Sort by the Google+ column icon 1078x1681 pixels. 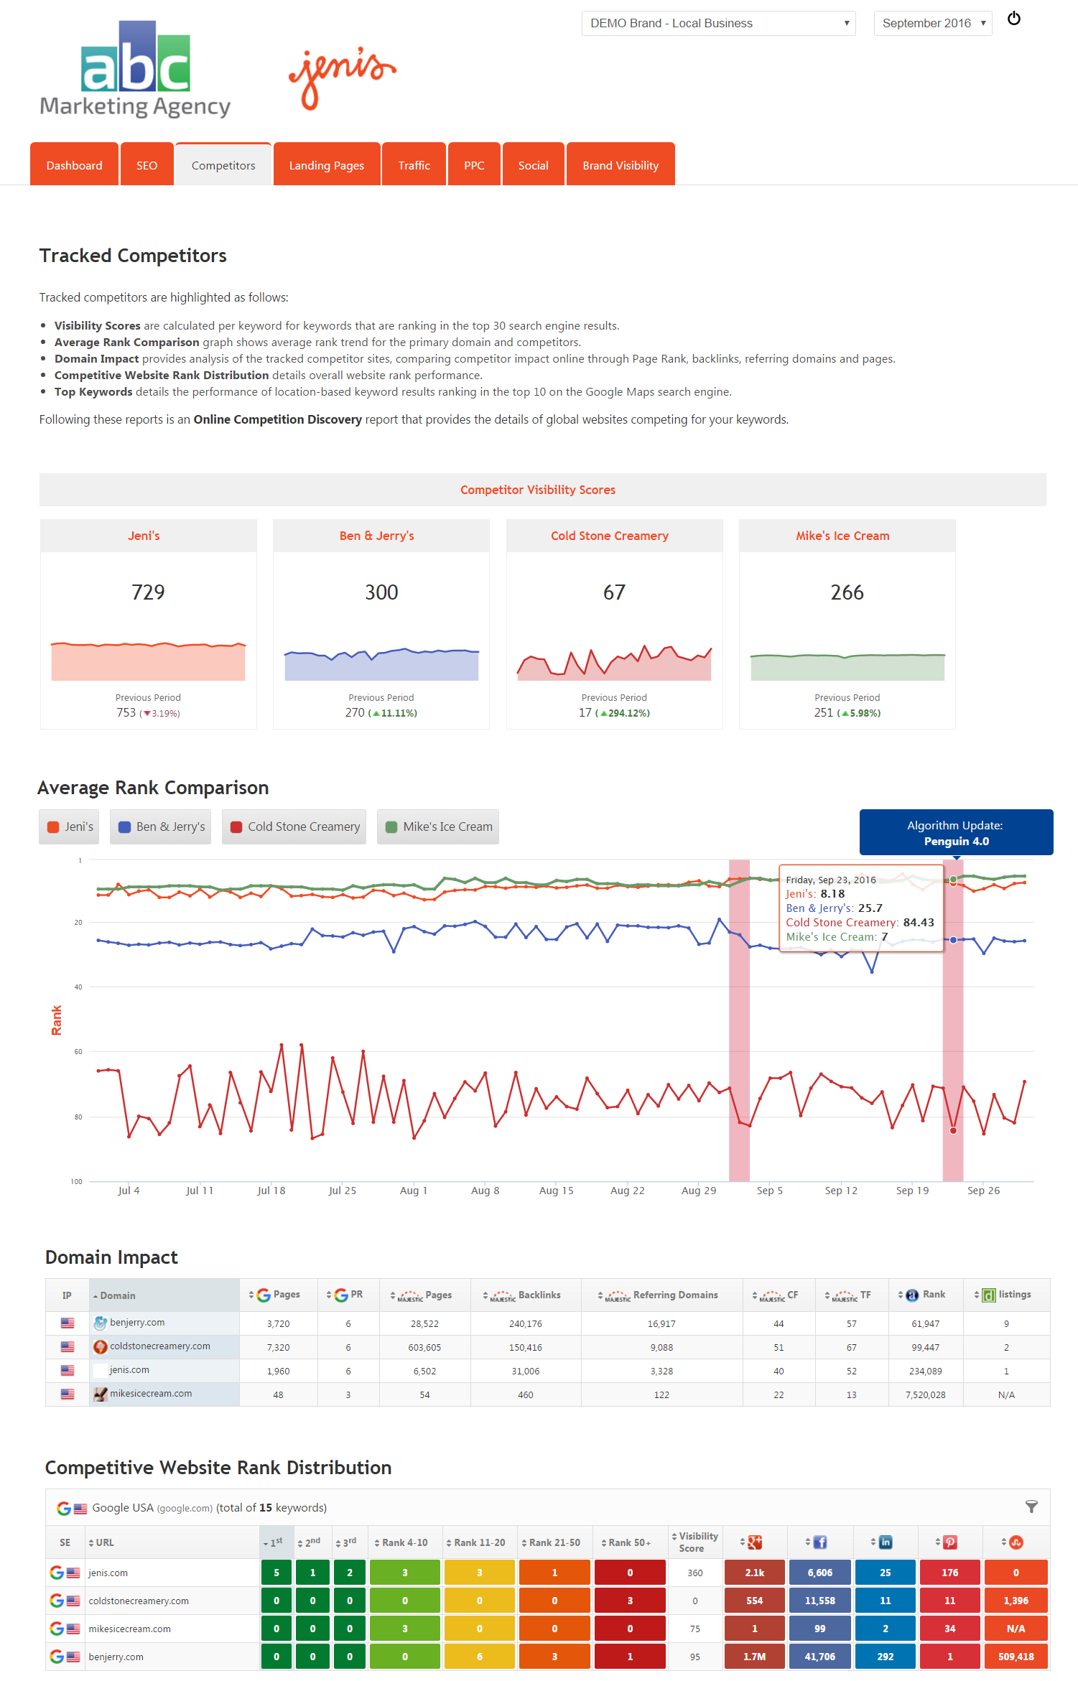point(754,1542)
